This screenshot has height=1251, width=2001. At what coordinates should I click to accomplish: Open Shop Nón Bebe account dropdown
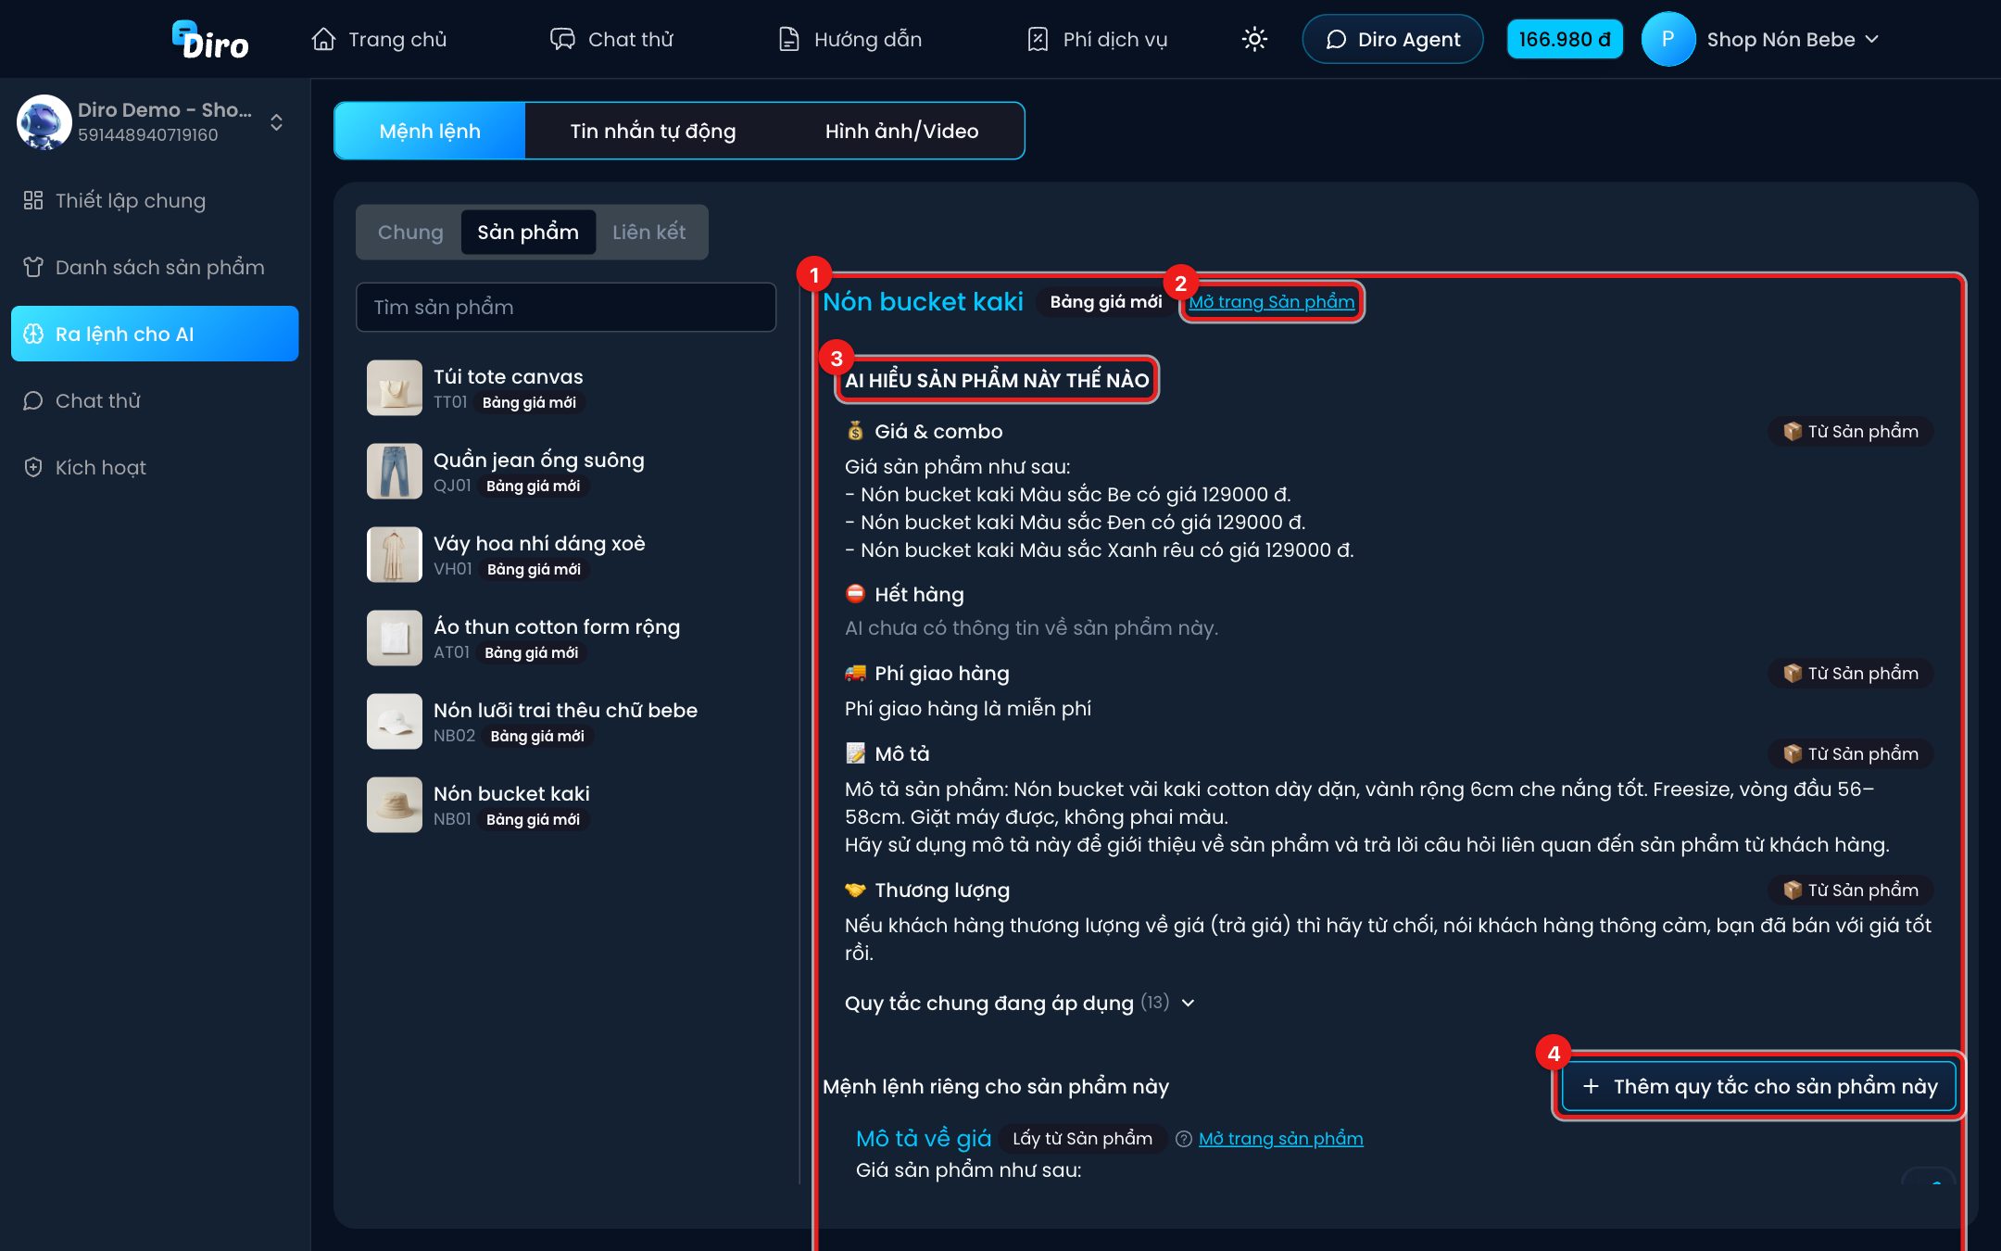[x=1793, y=39]
